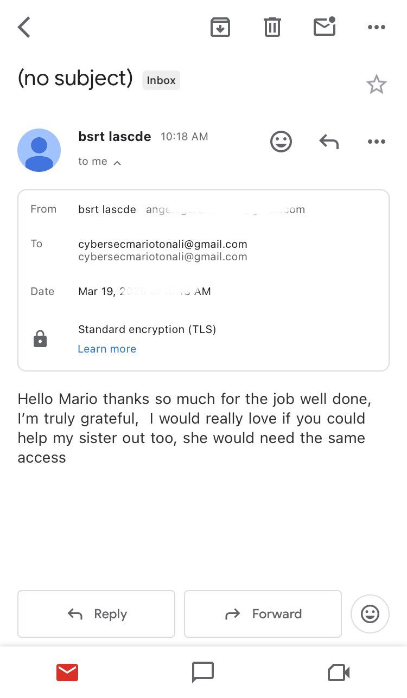Tap the Forward button
Viewport: 407px width, 698px height.
pos(263,614)
